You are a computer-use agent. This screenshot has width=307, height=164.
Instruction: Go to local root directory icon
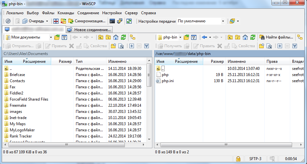(x=108, y=37)
